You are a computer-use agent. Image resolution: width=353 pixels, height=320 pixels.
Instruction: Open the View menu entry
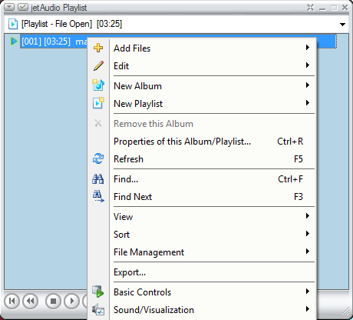pos(202,217)
